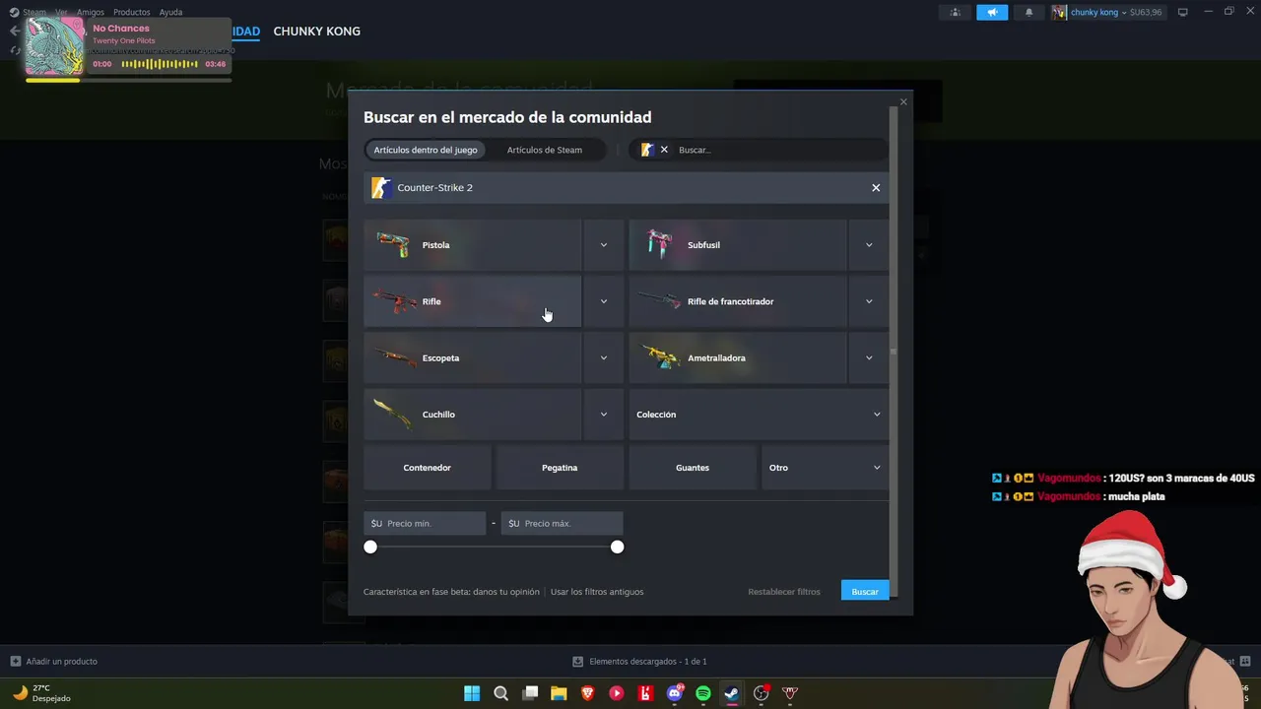1261x709 pixels.
Task: Open Elementos descargados downloads status
Action: pos(639,662)
